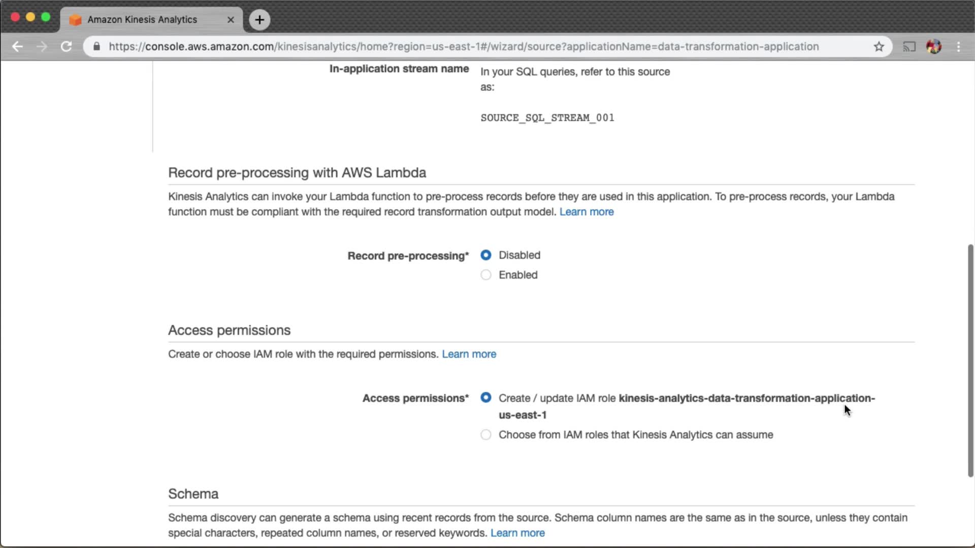
Task: Close the Amazon Kinesis Analytics tab
Action: tap(231, 20)
